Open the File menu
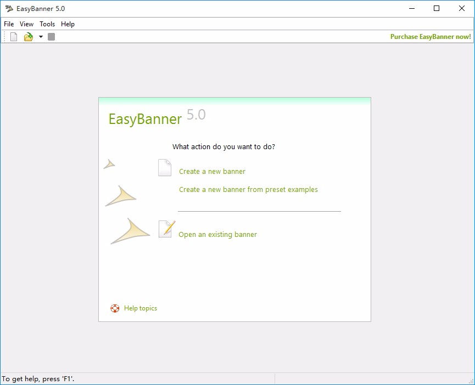 pyautogui.click(x=9, y=24)
